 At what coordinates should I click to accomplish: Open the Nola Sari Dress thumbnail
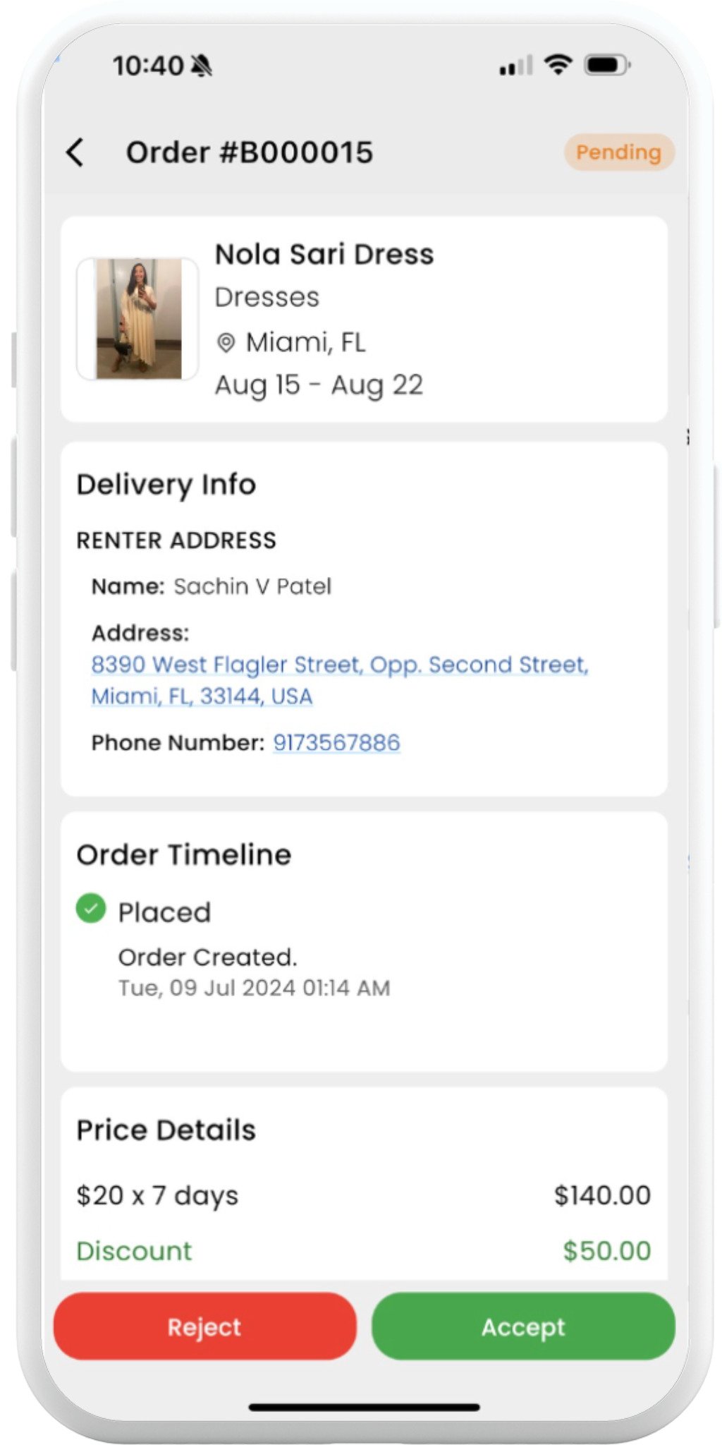tap(138, 319)
